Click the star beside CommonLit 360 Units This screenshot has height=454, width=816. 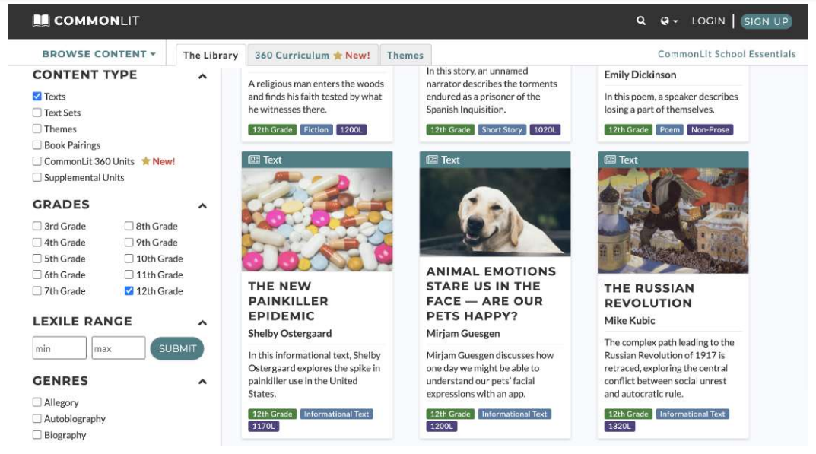[x=146, y=161]
